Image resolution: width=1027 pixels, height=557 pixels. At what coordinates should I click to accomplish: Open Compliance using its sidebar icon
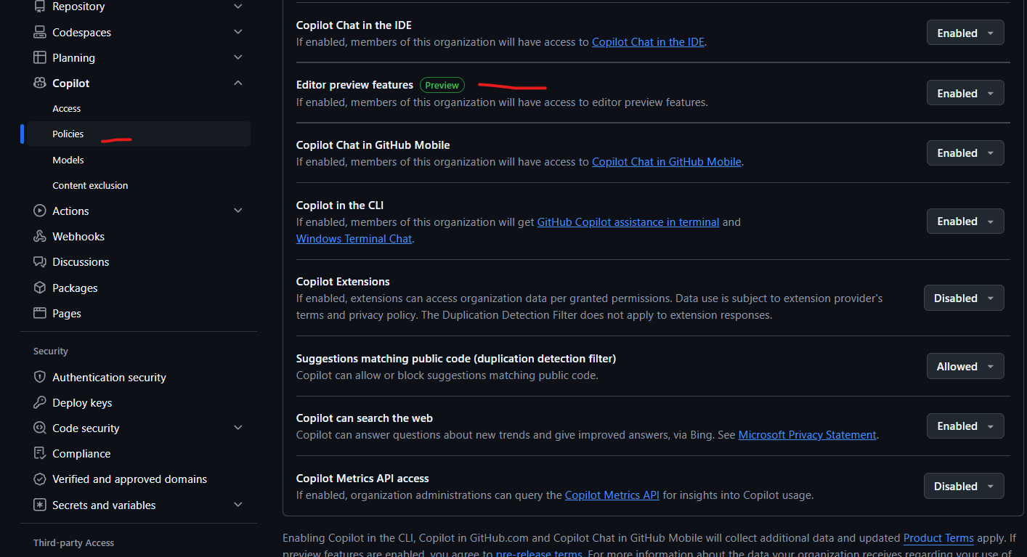point(39,453)
